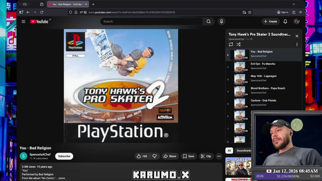Viewport: 322px width, 181px height.
Task: Open SpenceIsAChef channel avatar
Action: tap(23, 156)
